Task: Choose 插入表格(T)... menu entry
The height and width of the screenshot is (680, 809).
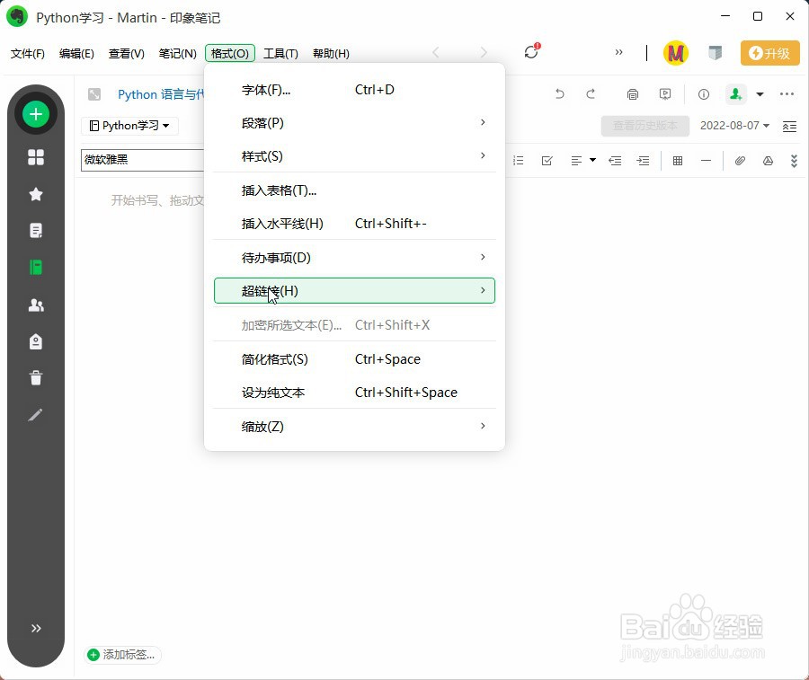Action: [354, 190]
